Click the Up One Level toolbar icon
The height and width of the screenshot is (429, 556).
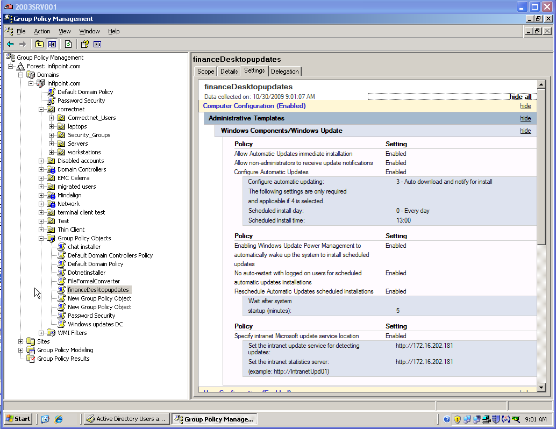pos(39,44)
